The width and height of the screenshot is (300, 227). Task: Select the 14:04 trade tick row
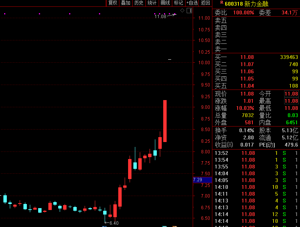256,174
